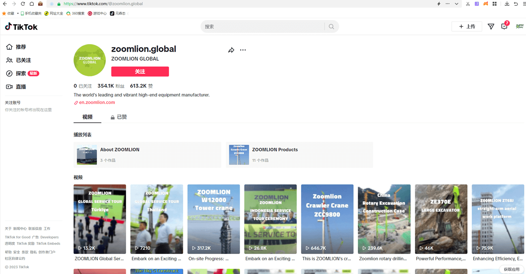
Task: Open inbox notifications icon with badge 7
Action: [505, 26]
